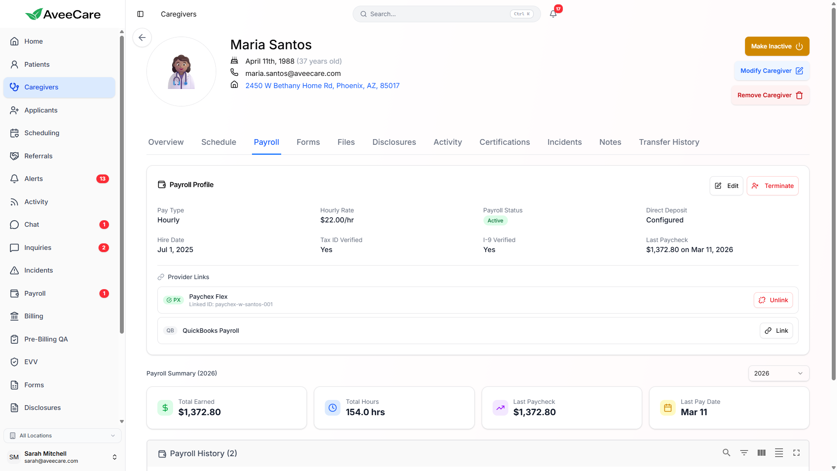Expand the All Locations selector
This screenshot has height=471, width=837.
(62, 435)
